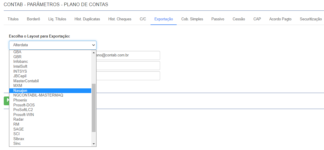The height and width of the screenshot is (150, 324).
Task: Select the Phoenix layout option
Action: [x=50, y=100]
